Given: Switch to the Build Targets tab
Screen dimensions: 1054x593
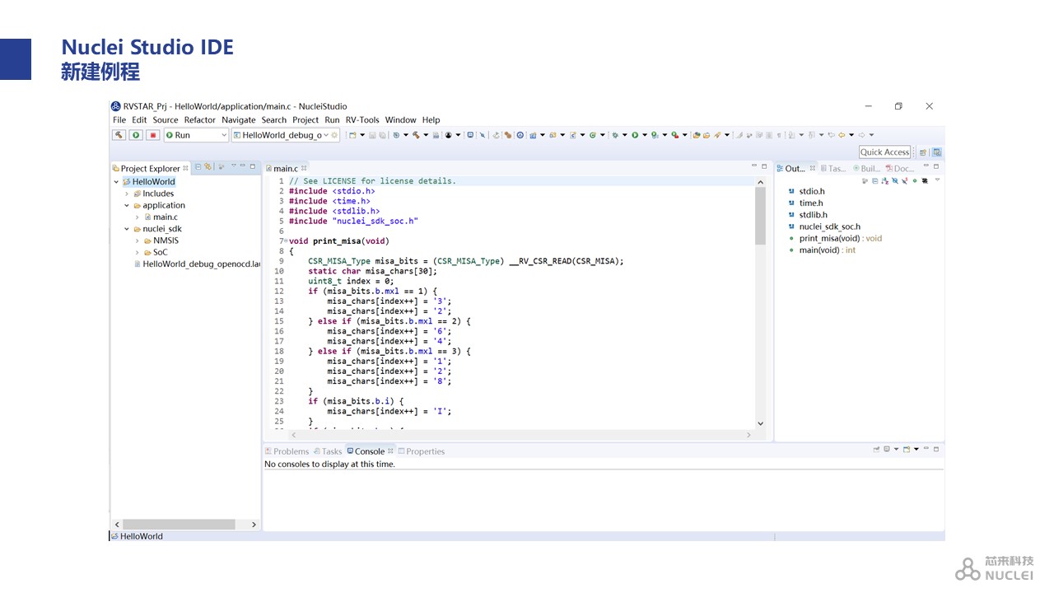Looking at the screenshot, I should coord(866,168).
